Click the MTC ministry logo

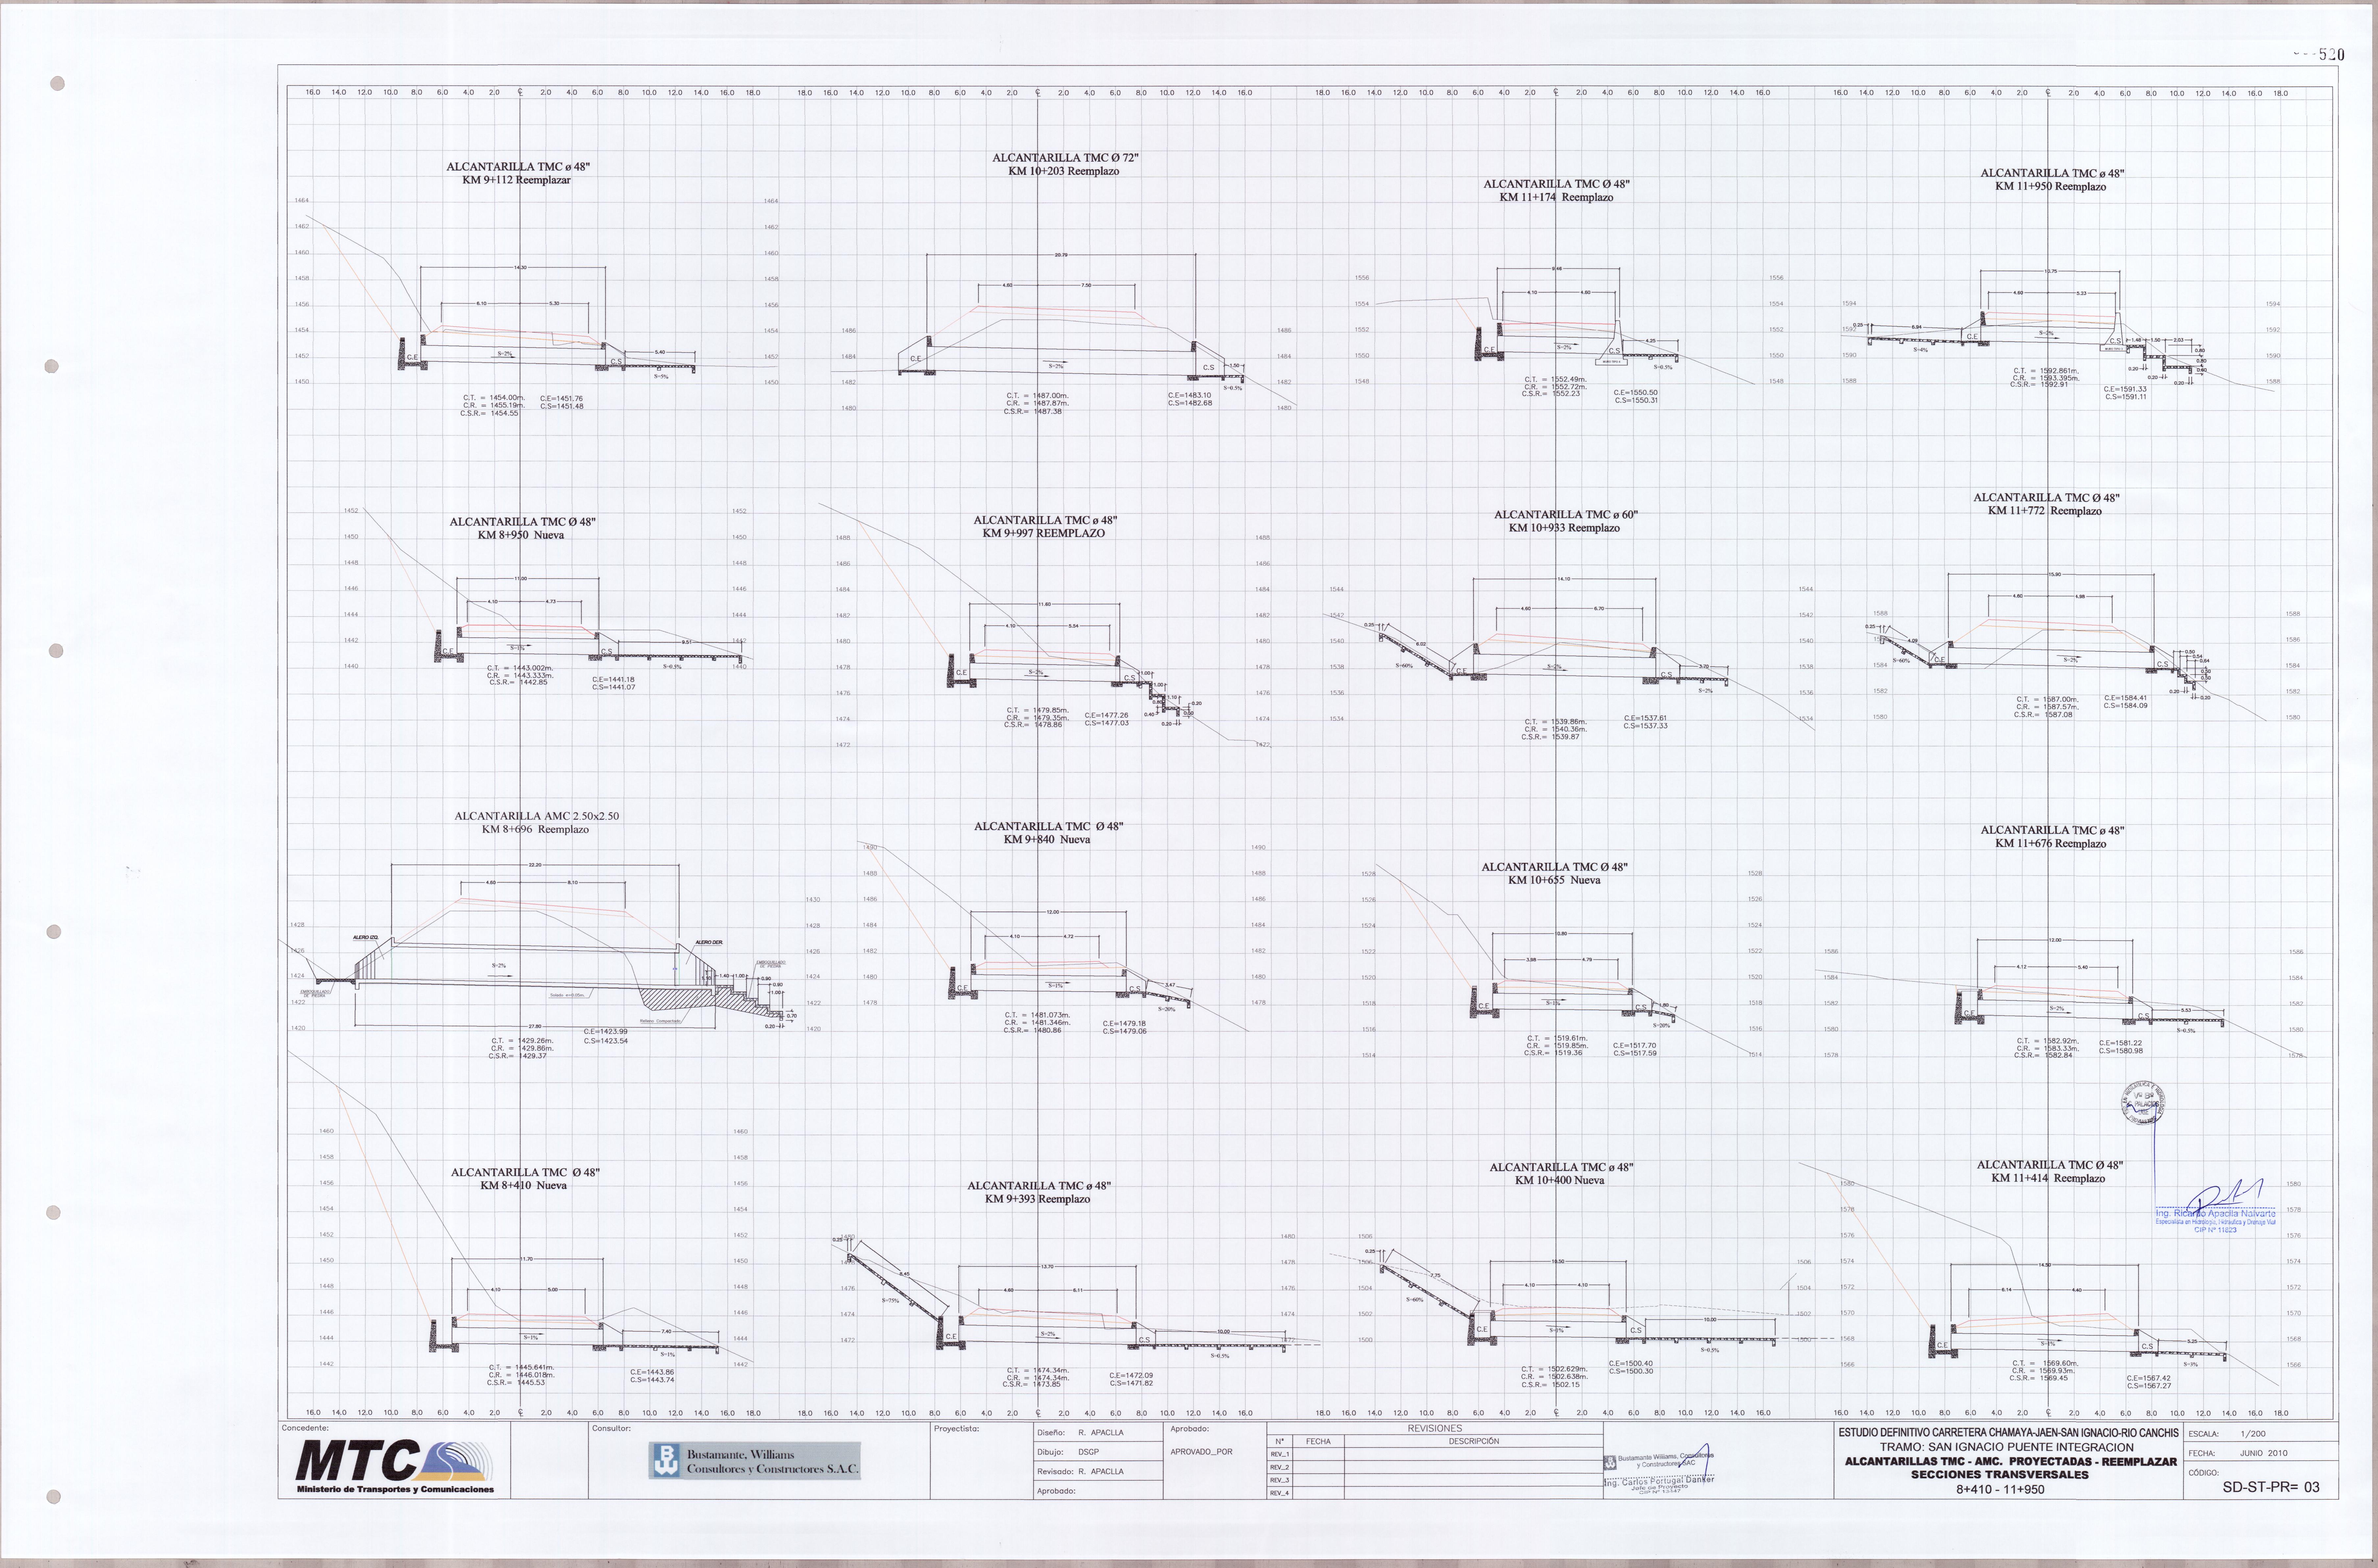click(395, 1461)
